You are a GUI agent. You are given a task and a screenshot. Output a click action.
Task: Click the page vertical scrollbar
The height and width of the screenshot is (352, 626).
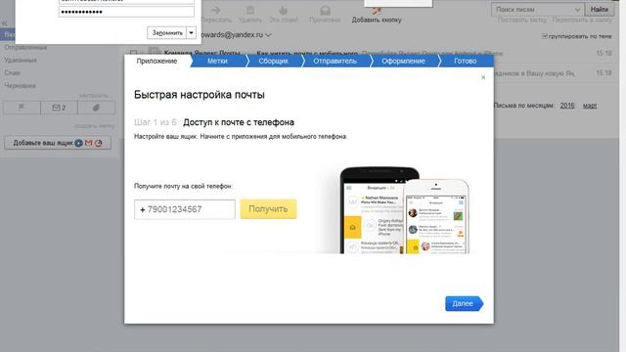coord(622,176)
